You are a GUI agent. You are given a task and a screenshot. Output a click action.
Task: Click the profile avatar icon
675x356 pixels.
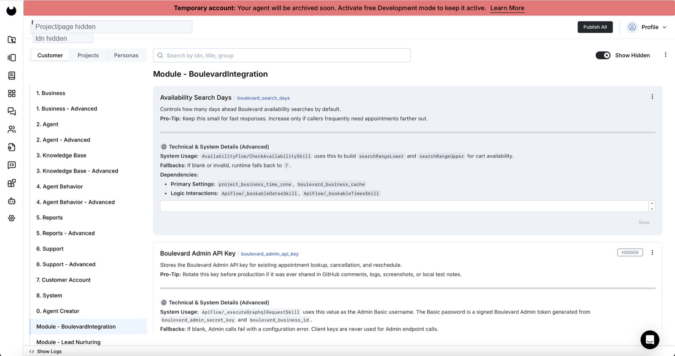point(632,27)
